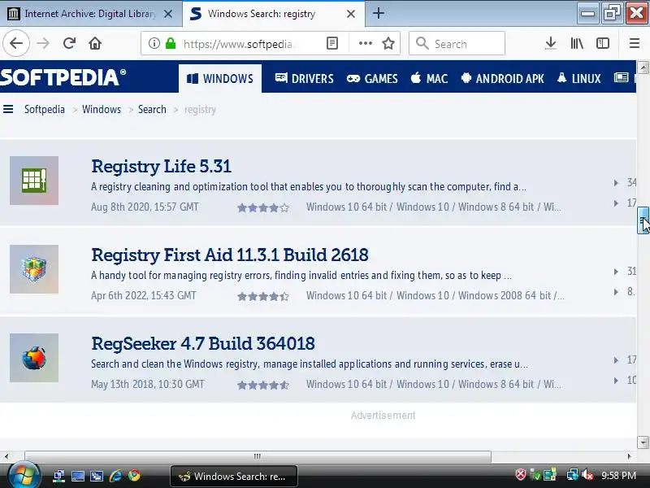
Task: Click the Registry First Aid star rating
Action: point(262,297)
